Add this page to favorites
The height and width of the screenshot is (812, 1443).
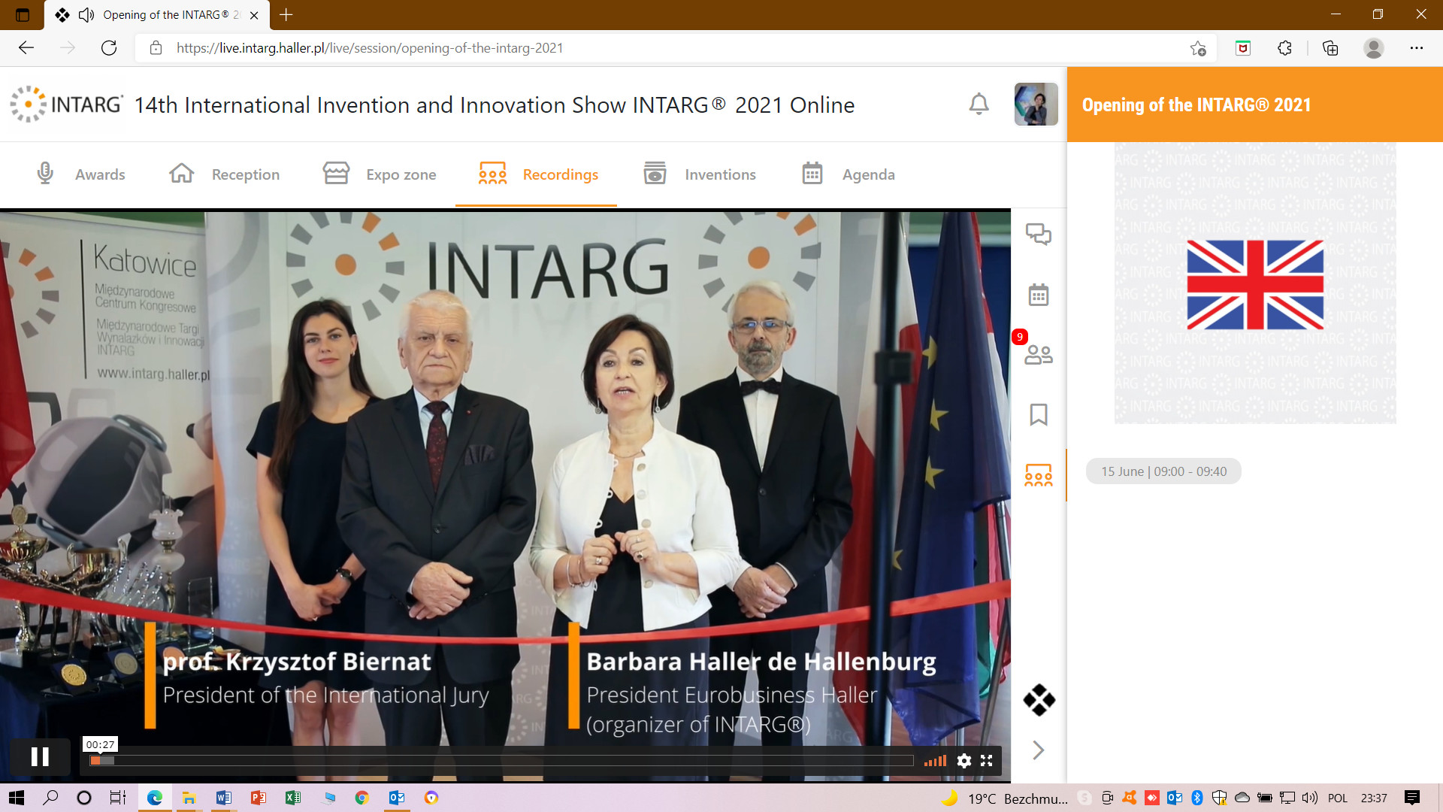1198,48
